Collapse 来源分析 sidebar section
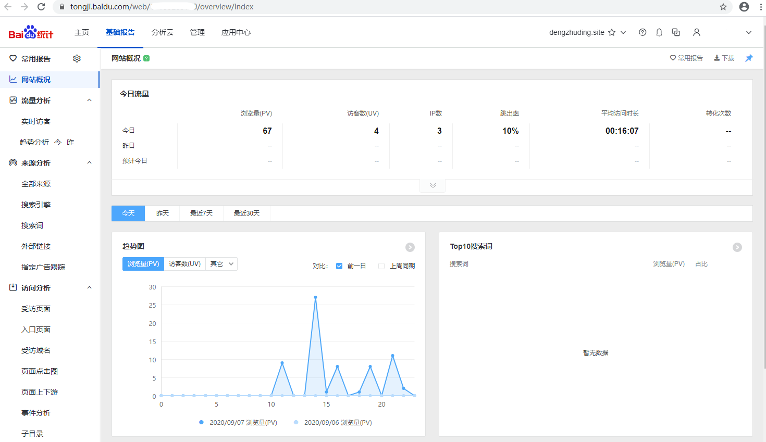 tap(89, 162)
